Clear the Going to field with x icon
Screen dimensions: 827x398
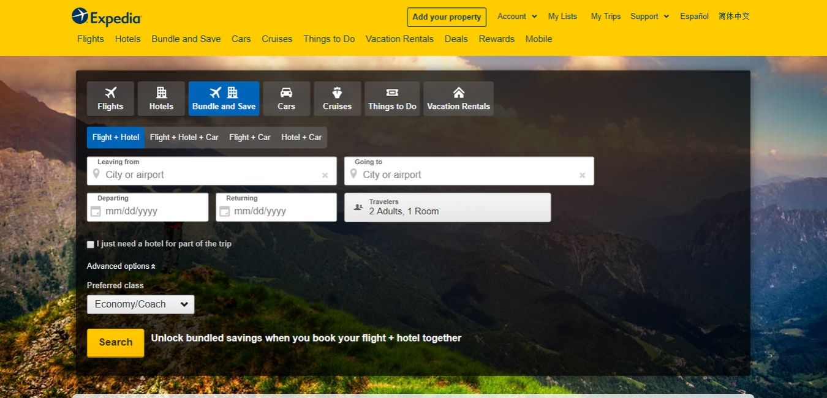(x=582, y=175)
